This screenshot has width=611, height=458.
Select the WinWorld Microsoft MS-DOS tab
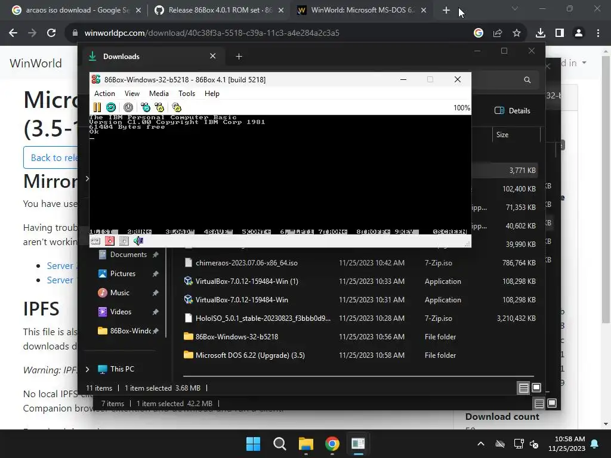362,10
